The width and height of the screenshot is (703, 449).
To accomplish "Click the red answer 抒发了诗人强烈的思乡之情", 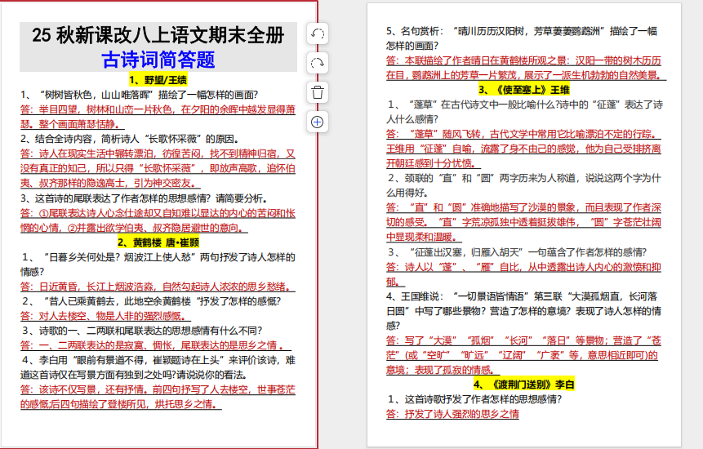I will 453,414.
